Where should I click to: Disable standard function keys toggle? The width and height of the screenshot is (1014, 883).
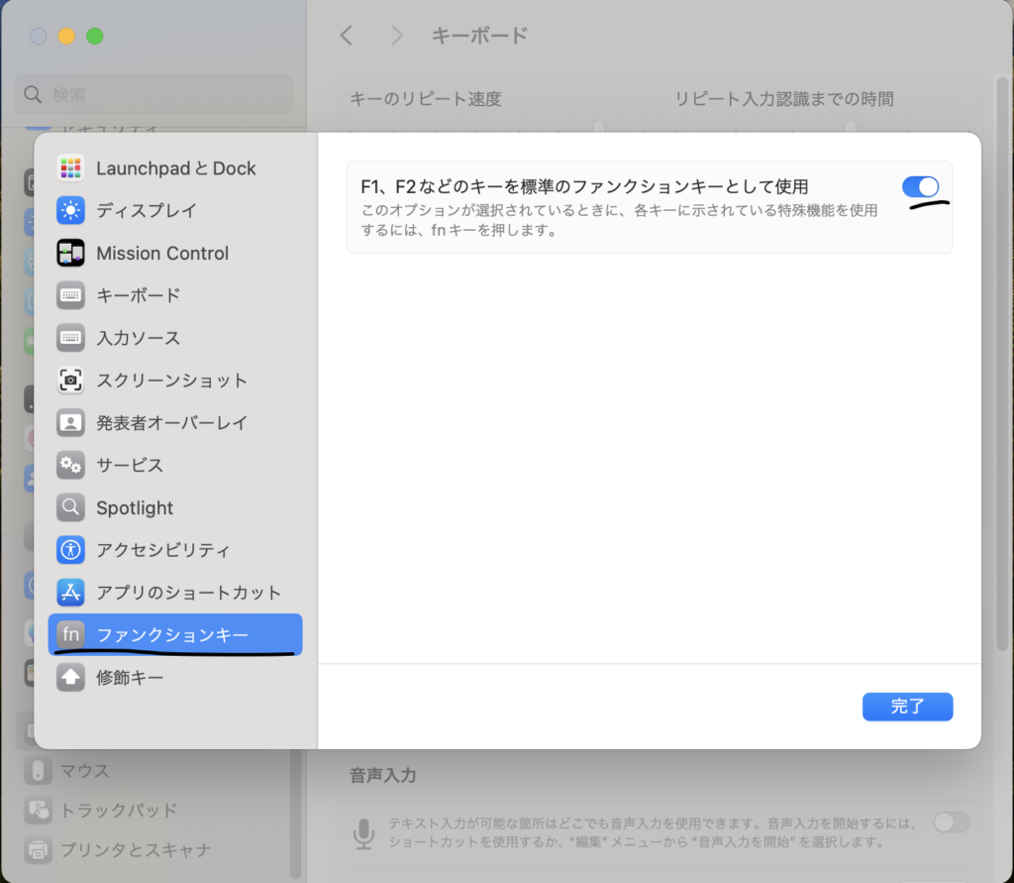[920, 186]
